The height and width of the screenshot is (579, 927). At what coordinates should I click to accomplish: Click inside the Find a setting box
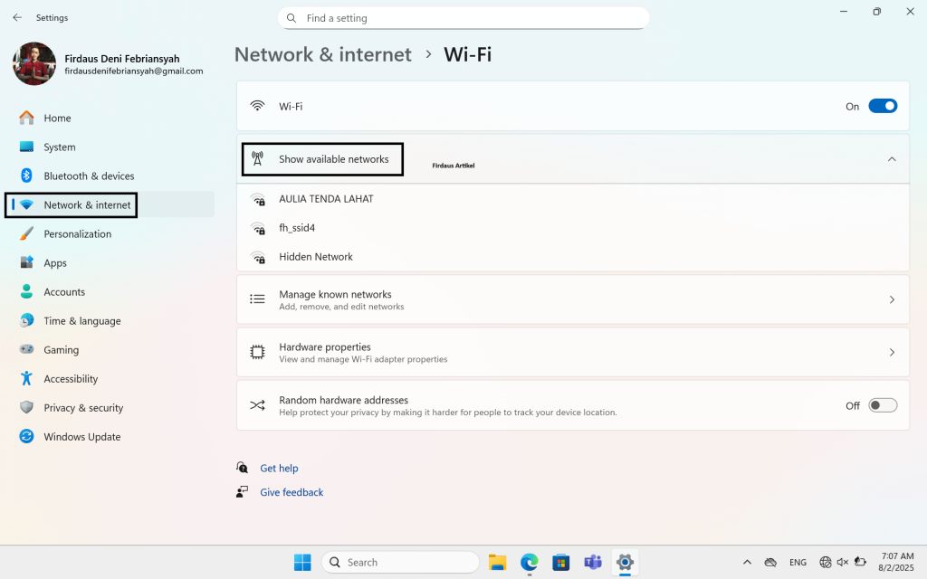click(x=463, y=18)
